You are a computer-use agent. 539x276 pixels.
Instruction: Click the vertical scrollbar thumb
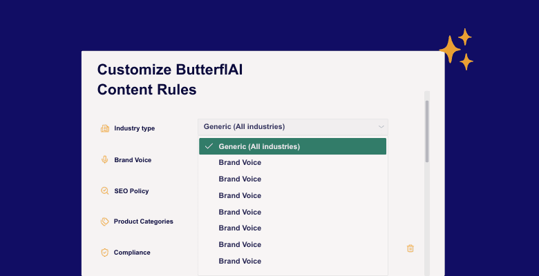point(427,131)
